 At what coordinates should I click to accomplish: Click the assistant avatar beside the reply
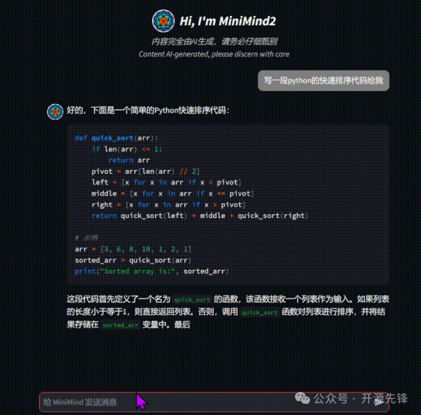pyautogui.click(x=55, y=112)
